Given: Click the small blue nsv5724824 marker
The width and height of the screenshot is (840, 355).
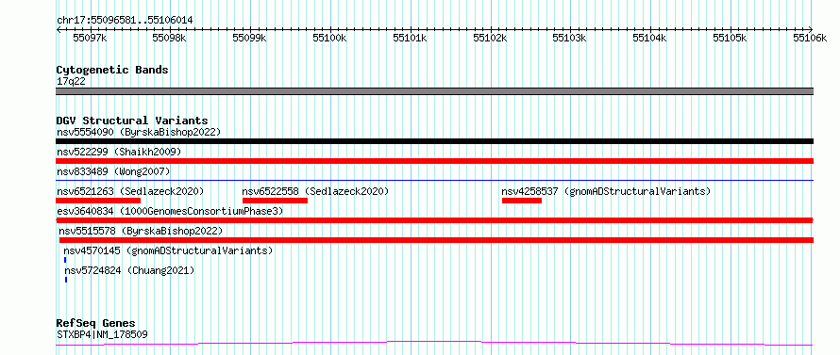Looking at the screenshot, I should (66, 280).
